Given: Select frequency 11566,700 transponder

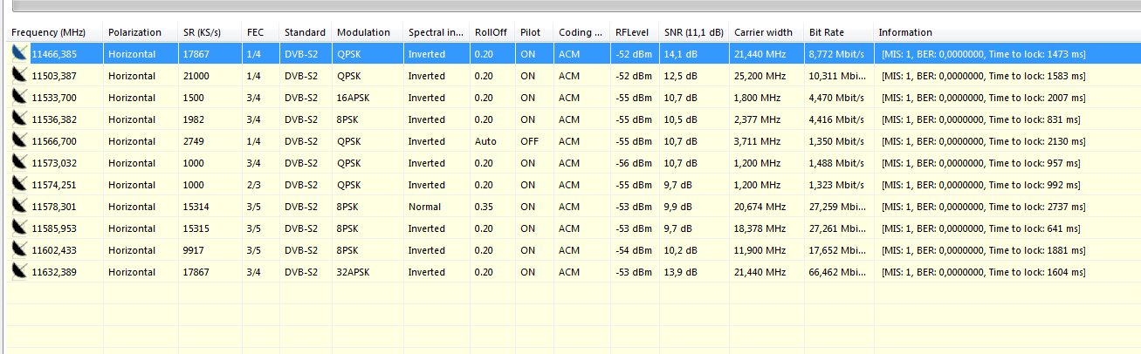Looking at the screenshot, I should pyautogui.click(x=54, y=141).
